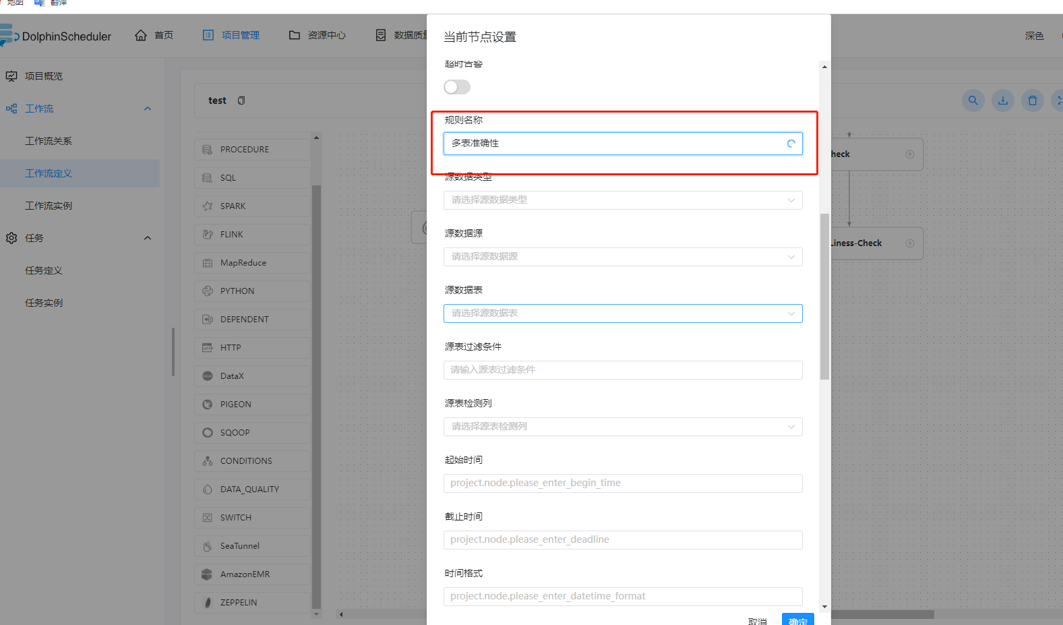Click the delete toolbar icon

tap(1033, 100)
